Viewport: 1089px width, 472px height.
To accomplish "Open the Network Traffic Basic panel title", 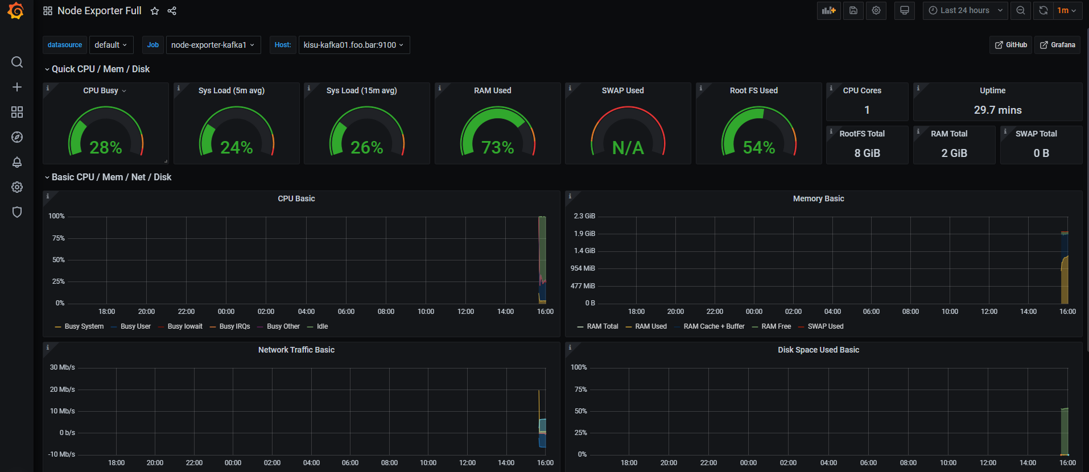I will (x=296, y=350).
